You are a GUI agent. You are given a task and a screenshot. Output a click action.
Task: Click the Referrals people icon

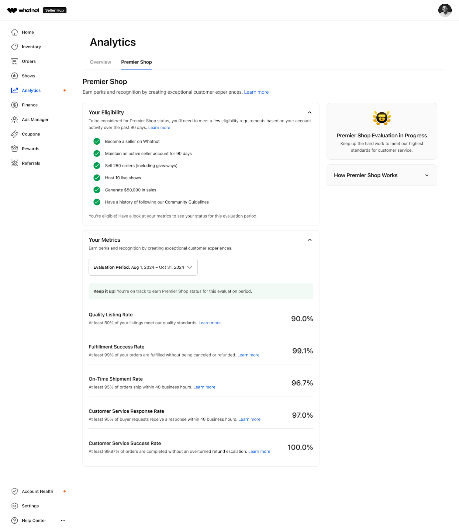point(14,163)
